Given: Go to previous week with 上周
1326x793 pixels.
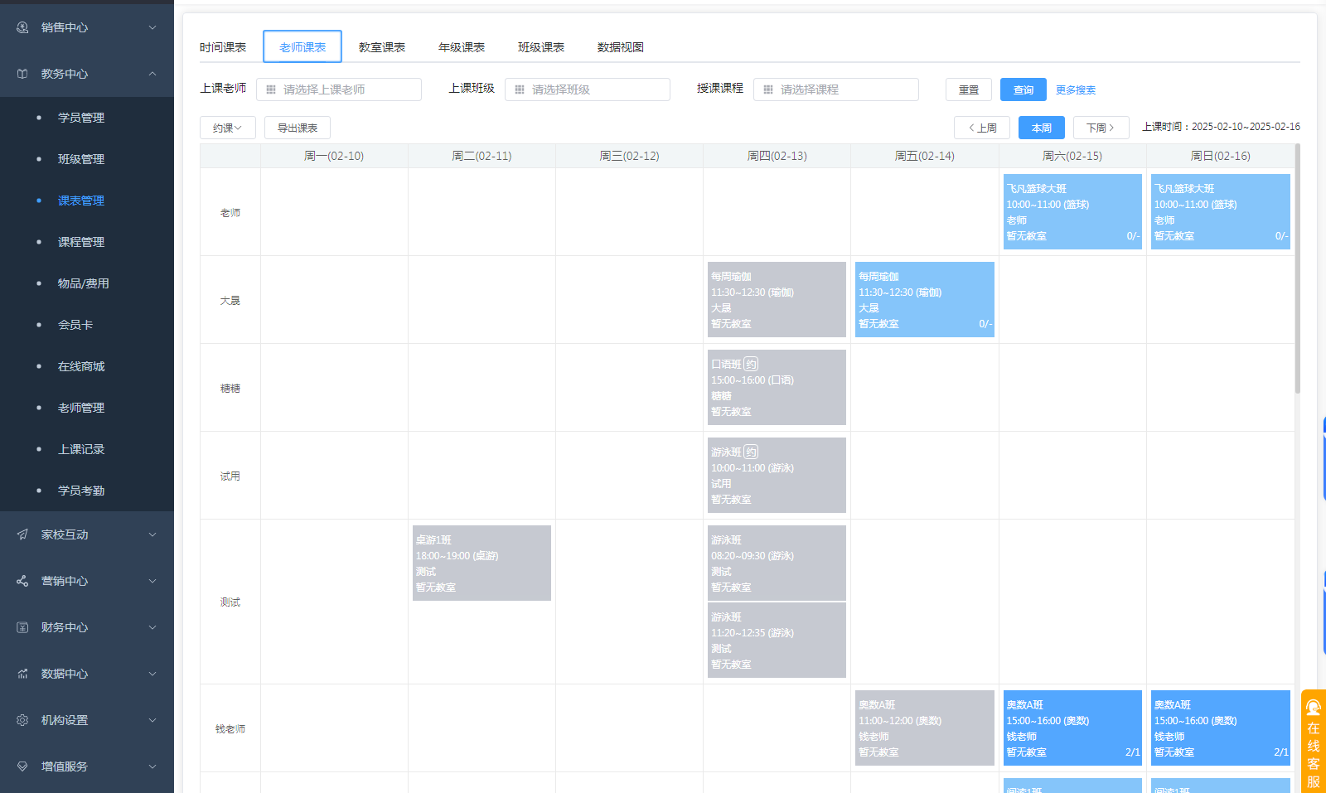Looking at the screenshot, I should click(982, 128).
